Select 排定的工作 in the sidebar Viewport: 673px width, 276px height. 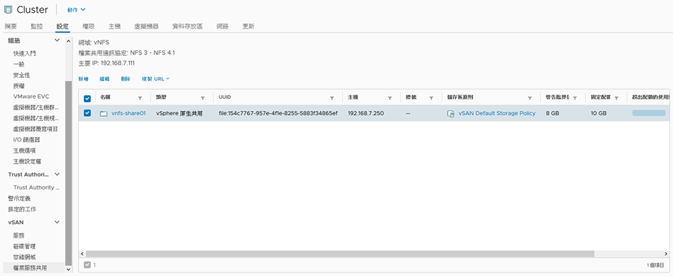coord(22,209)
